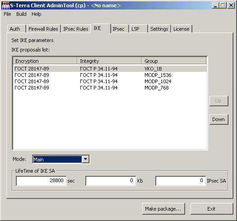Click the Integrity column header
237x221 pixels.
(109, 61)
